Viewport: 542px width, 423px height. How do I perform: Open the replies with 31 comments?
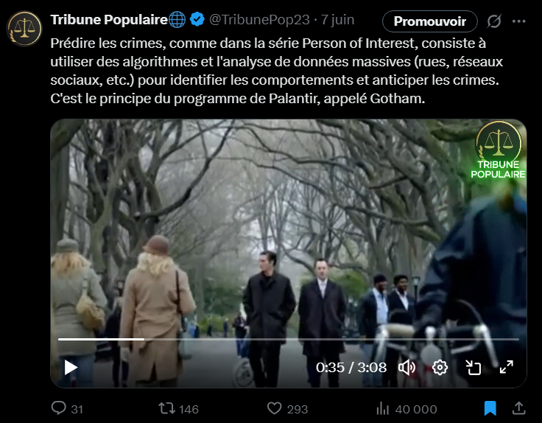pyautogui.click(x=67, y=408)
